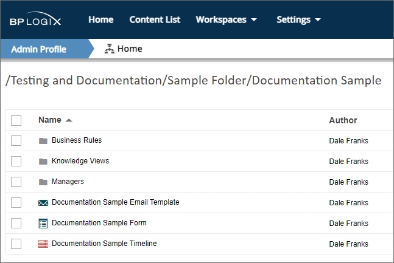Screen dimensions: 394x263
Task: Toggle the select-all checkbox in header
Action: (16, 120)
